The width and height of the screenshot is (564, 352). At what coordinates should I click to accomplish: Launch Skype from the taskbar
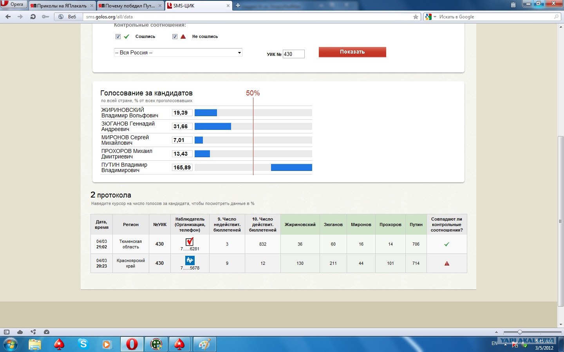pyautogui.click(x=83, y=344)
